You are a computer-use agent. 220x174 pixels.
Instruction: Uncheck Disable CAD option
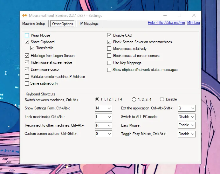(109, 35)
